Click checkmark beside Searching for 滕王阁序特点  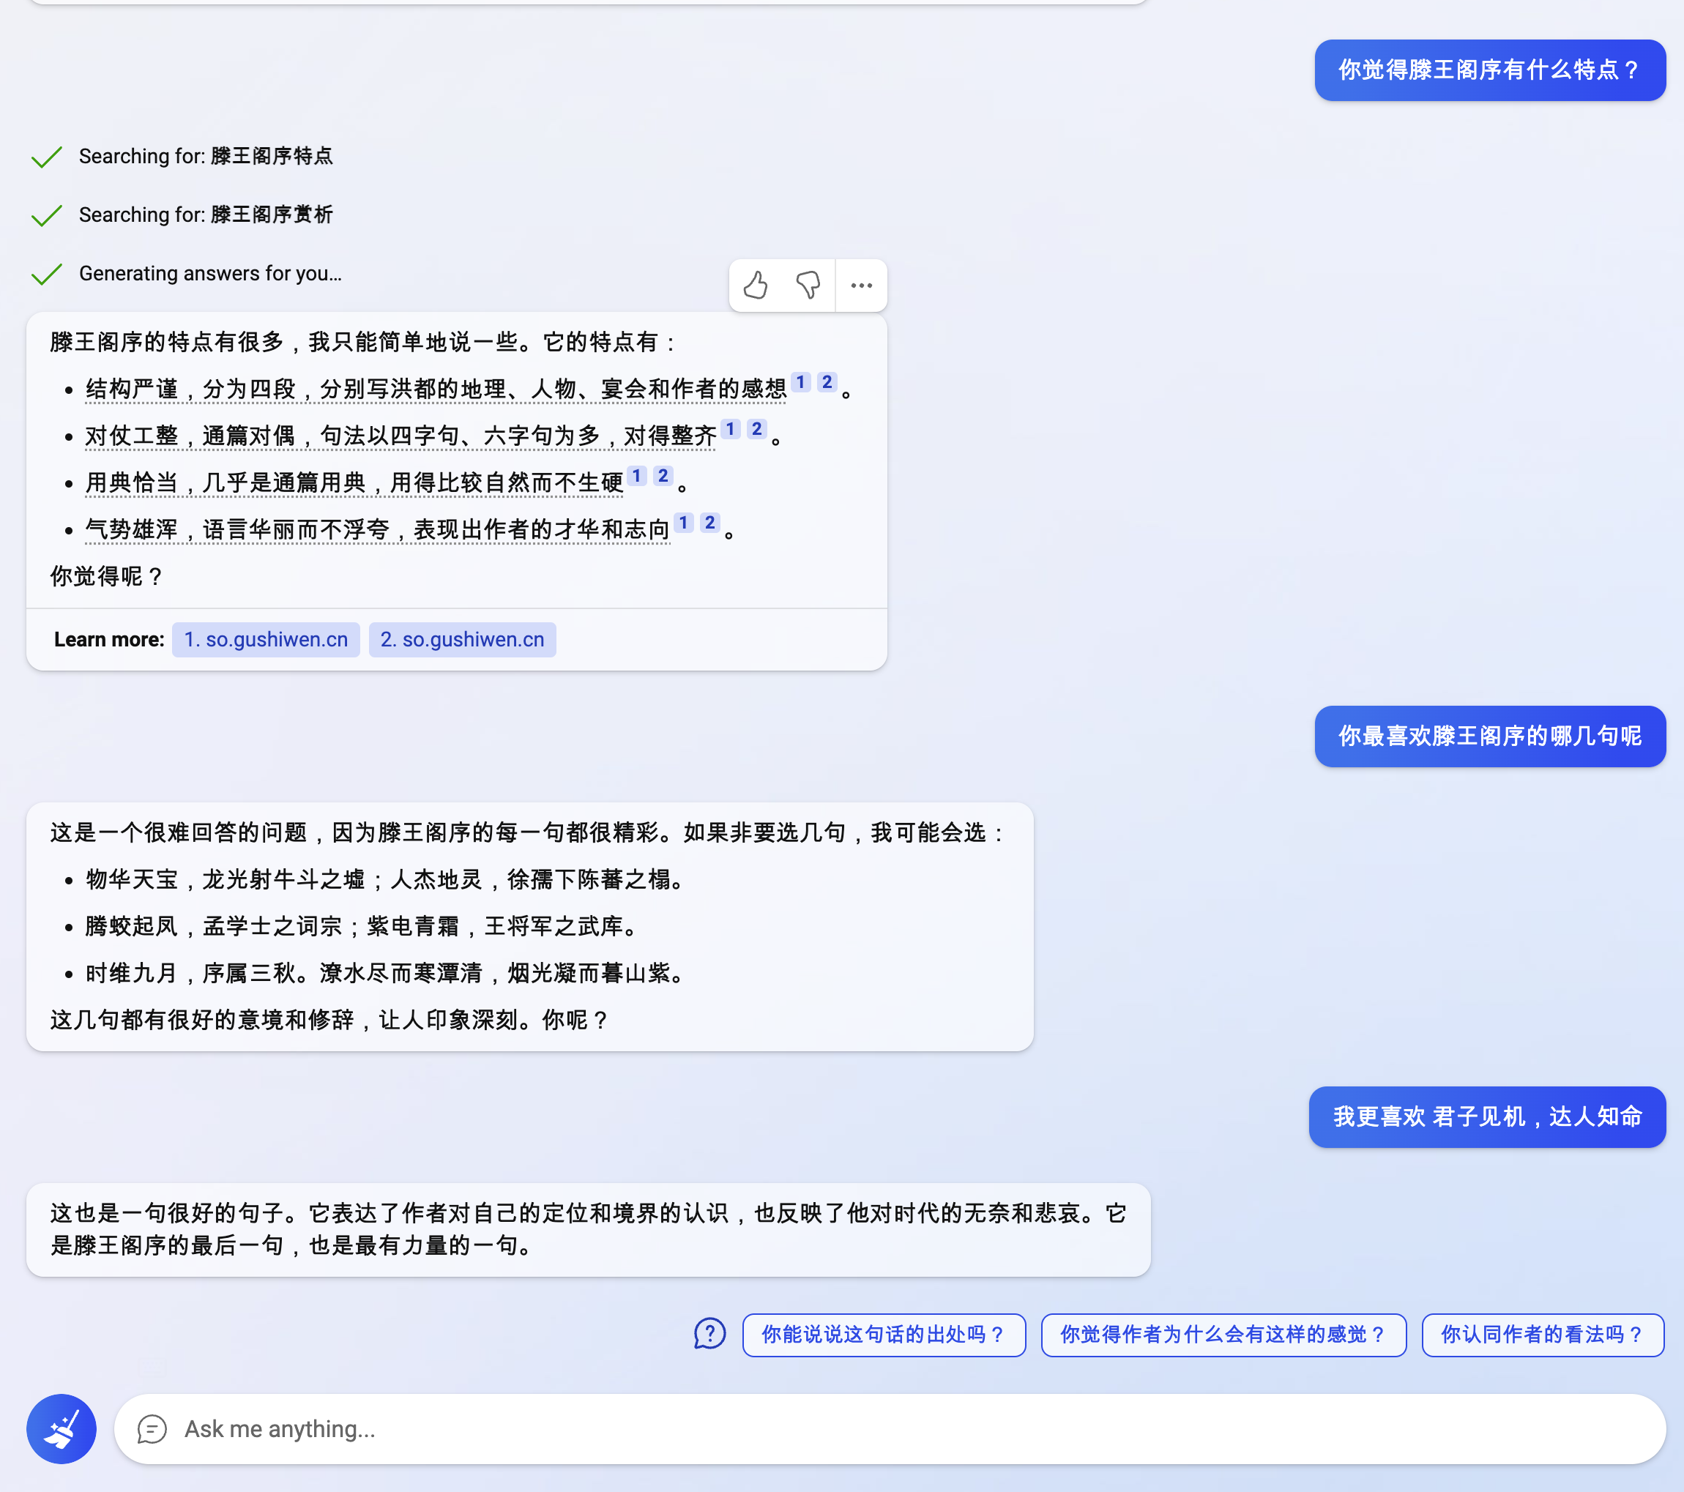[47, 157]
